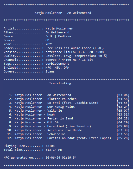Click the Playing Time value 52:03

[50, 146]
